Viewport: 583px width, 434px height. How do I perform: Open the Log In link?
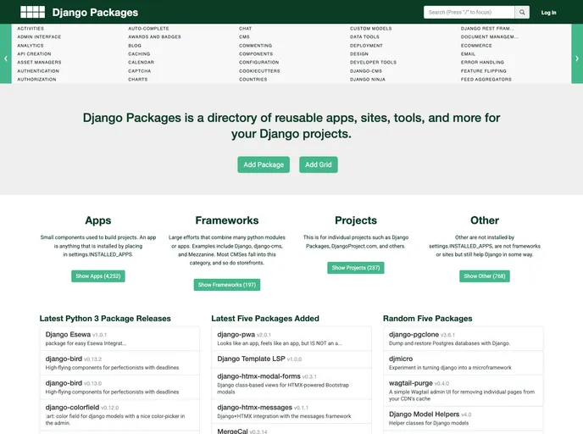(548, 13)
